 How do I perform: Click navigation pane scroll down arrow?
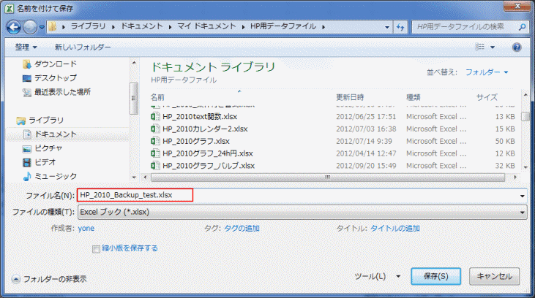click(134, 177)
